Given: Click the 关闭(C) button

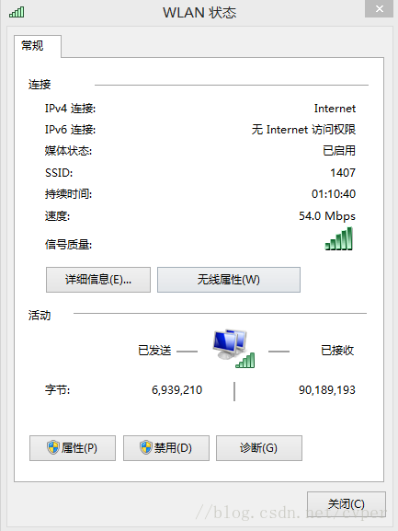Looking at the screenshot, I should pos(347,504).
